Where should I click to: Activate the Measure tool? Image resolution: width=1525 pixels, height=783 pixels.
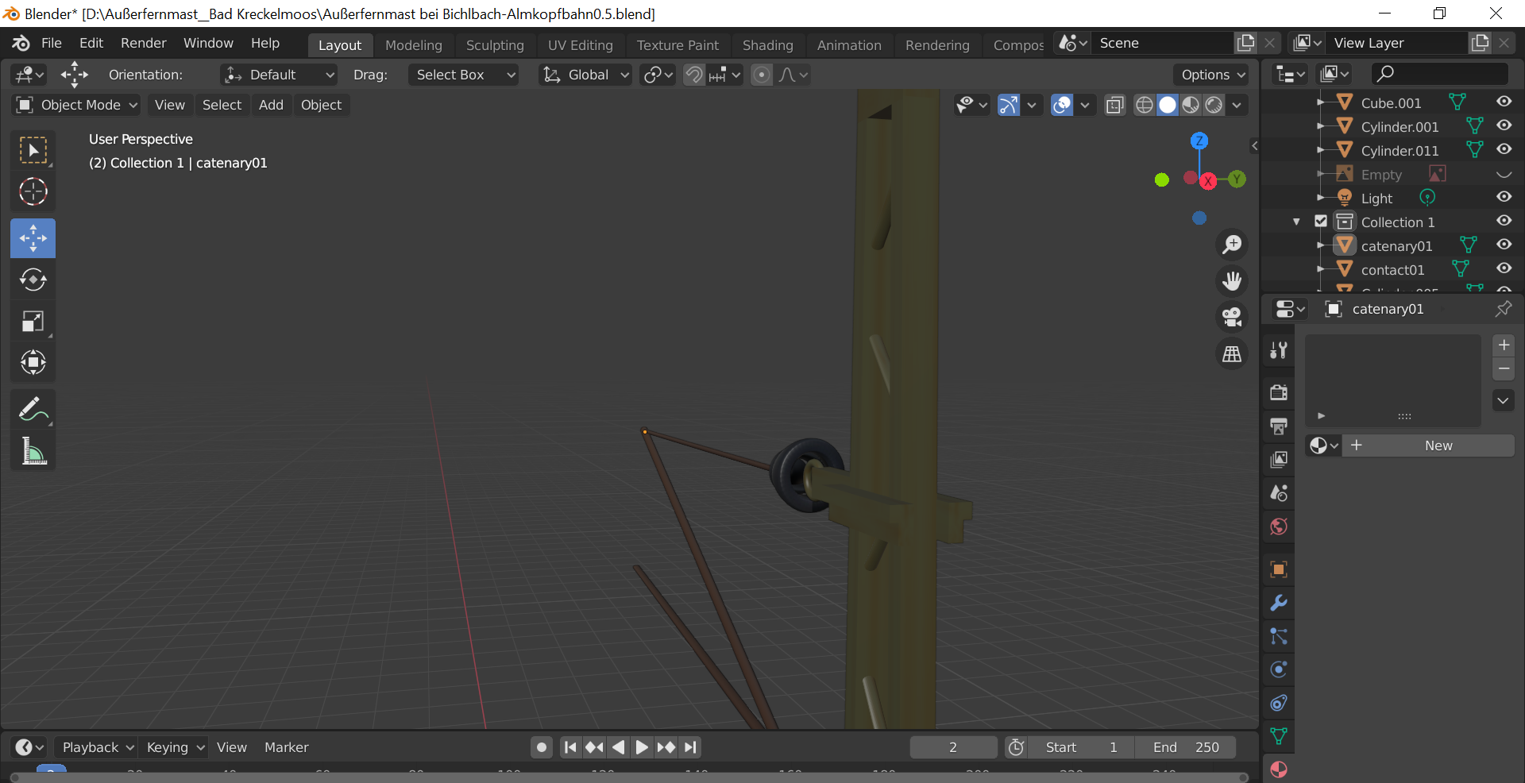pos(33,451)
